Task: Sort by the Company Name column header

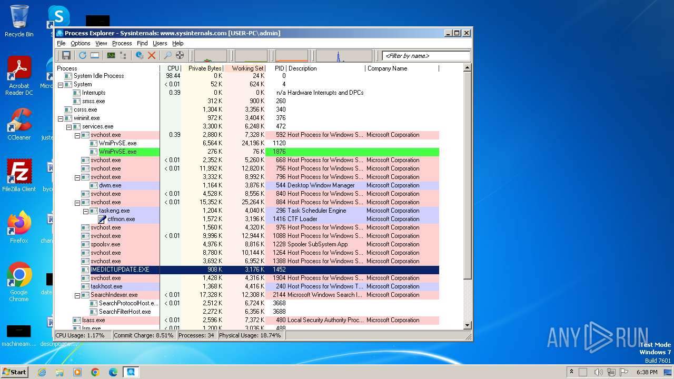Action: (402, 68)
